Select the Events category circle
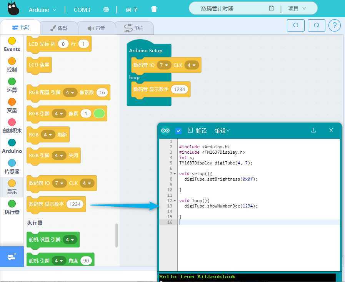 point(12,41)
